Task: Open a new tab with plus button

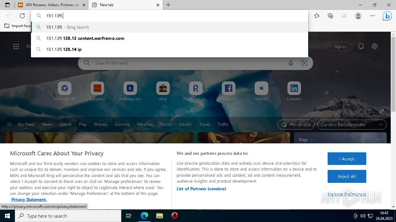Action: click(168, 5)
